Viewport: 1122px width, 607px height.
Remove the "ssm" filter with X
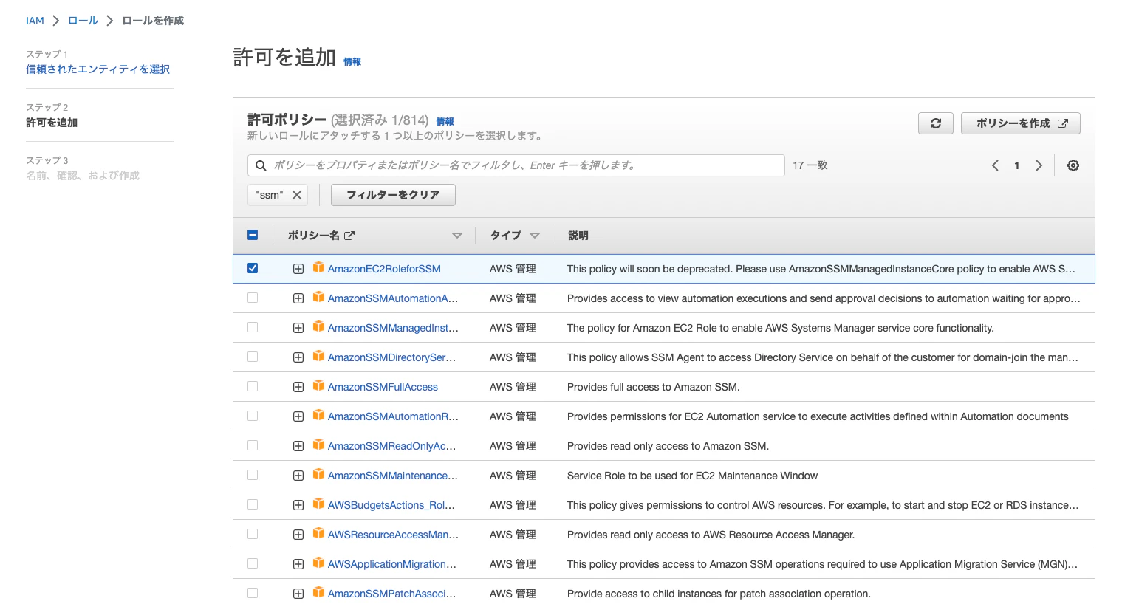click(297, 195)
